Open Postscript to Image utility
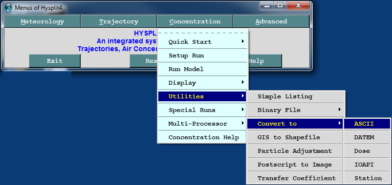Image resolution: width=392 pixels, height=185 pixels. 296,165
